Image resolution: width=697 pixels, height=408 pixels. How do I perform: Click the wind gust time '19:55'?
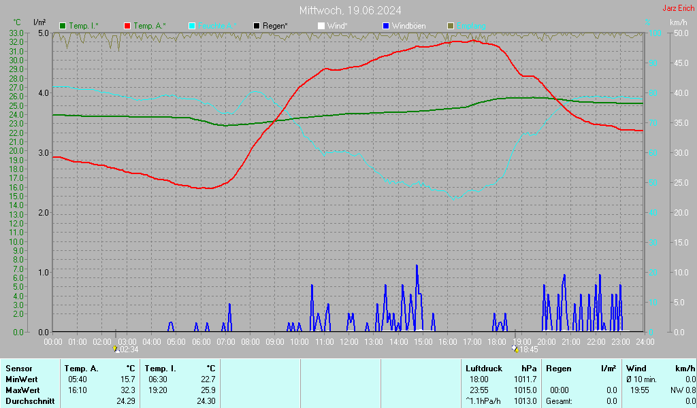point(640,390)
